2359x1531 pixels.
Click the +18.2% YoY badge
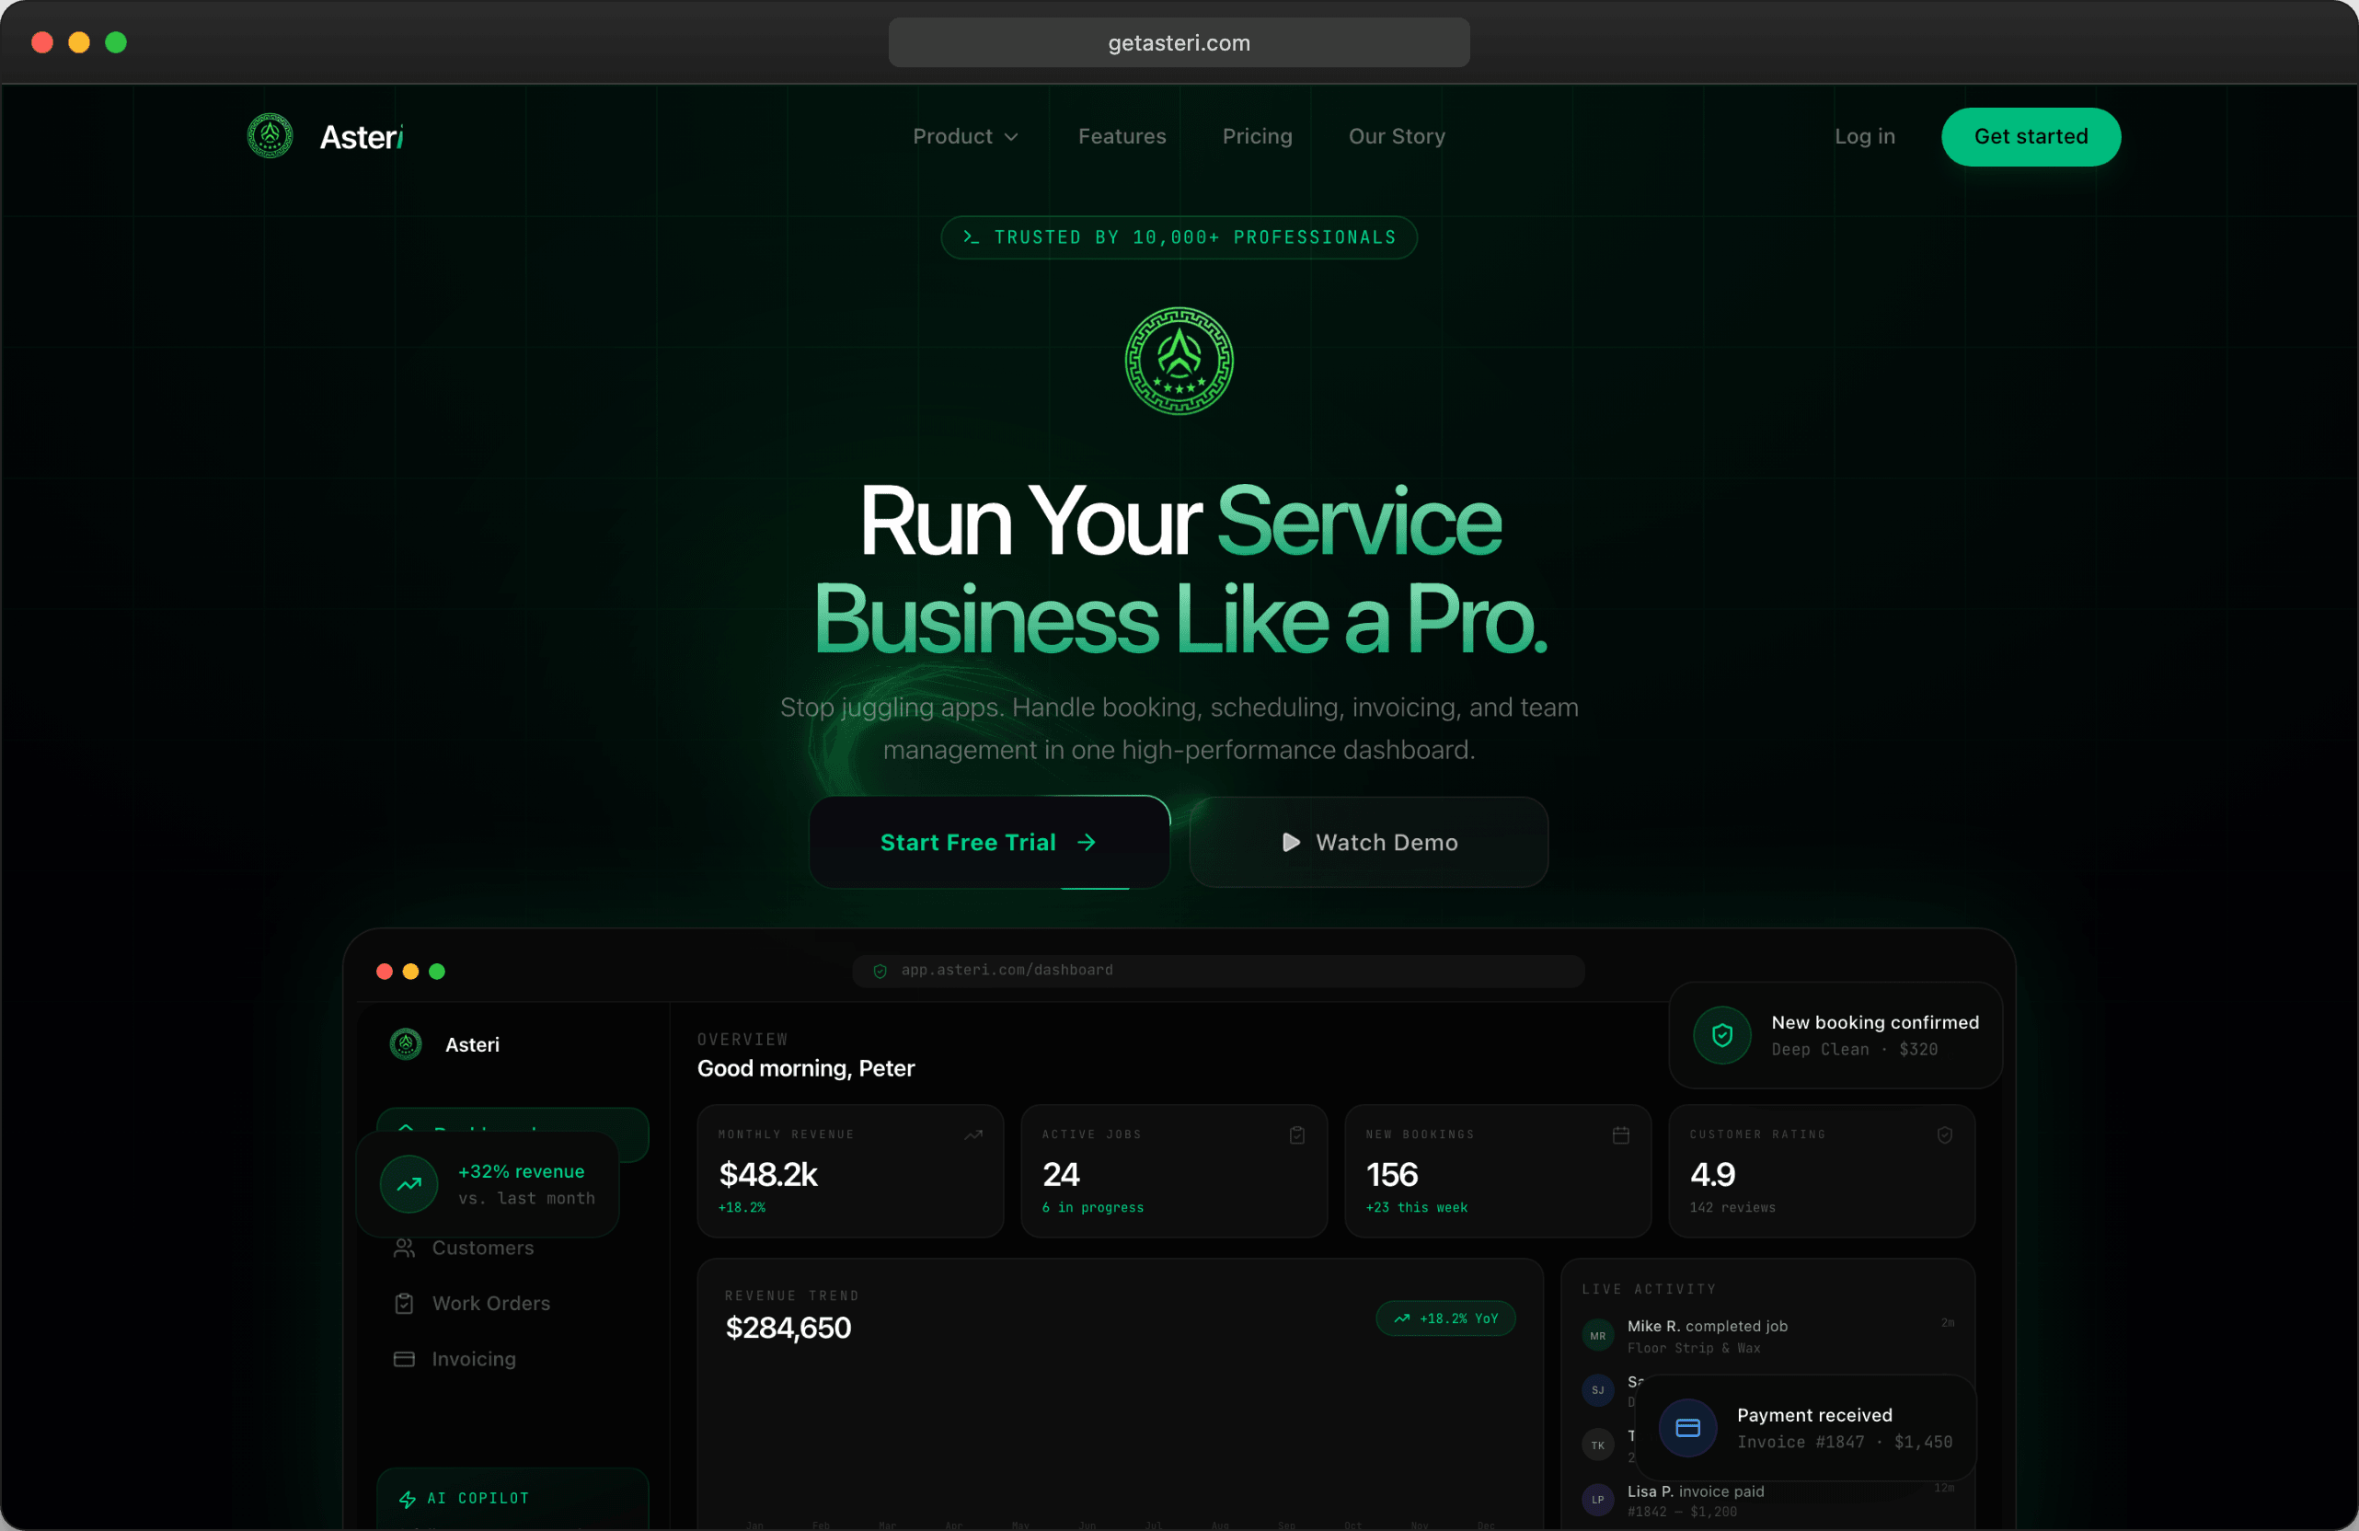1445,1318
